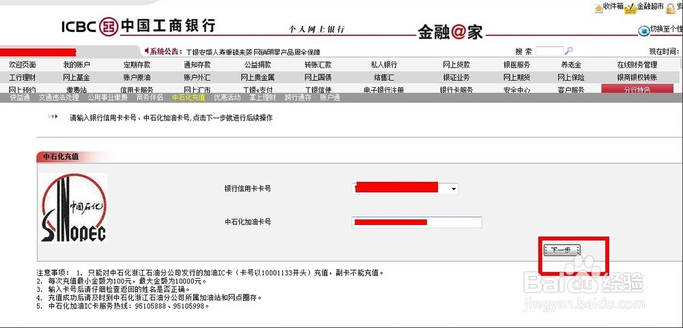Click the 搜索 search input box

pos(549,51)
